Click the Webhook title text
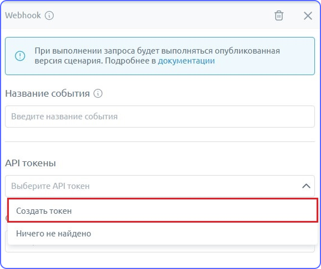321x269 pixels. 23,15
